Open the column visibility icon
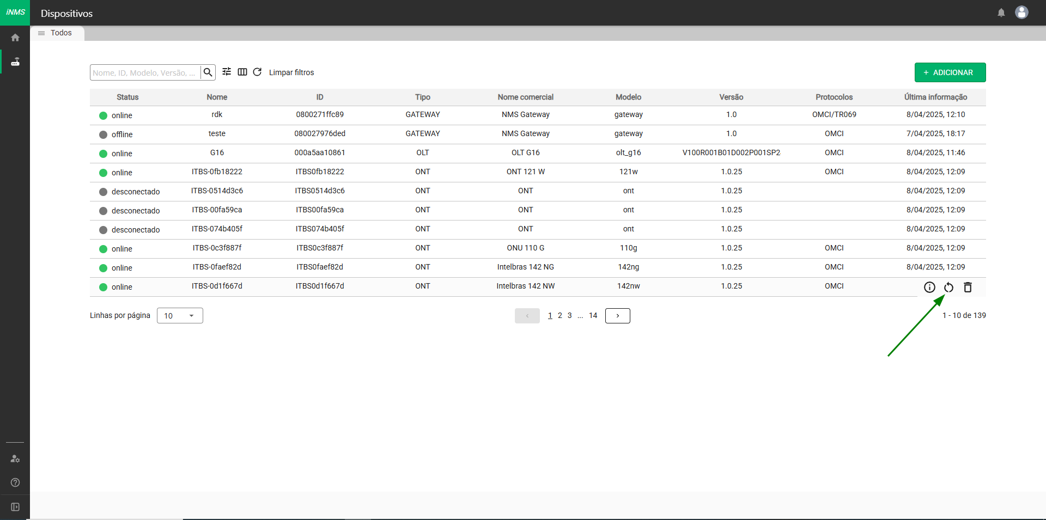1046x520 pixels. (x=242, y=72)
